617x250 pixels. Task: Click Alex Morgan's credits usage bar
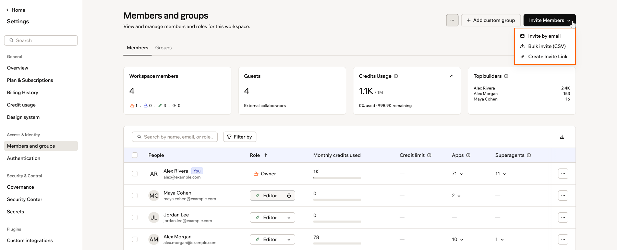[337, 243]
